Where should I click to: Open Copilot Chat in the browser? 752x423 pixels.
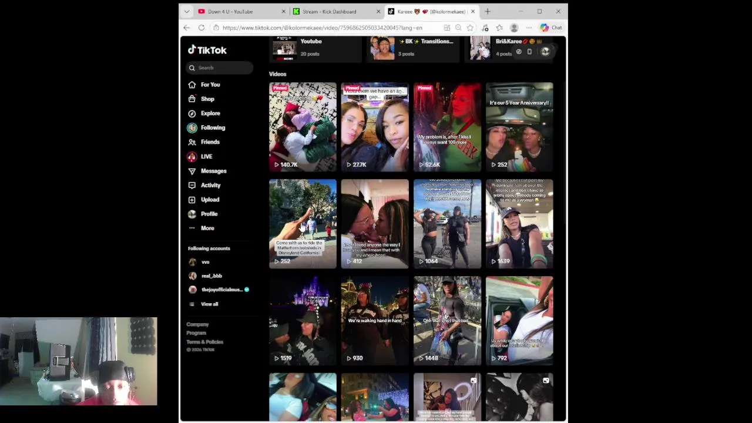(x=551, y=28)
